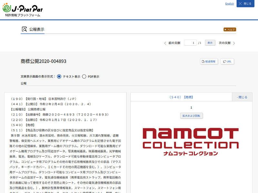The height and width of the screenshot is (193, 258).
Task: Collapse trademark panel with -閉じる
Action: (x=242, y=97)
